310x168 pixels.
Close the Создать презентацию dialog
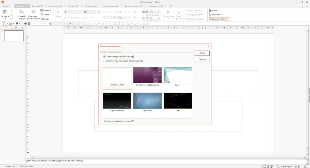point(208,46)
